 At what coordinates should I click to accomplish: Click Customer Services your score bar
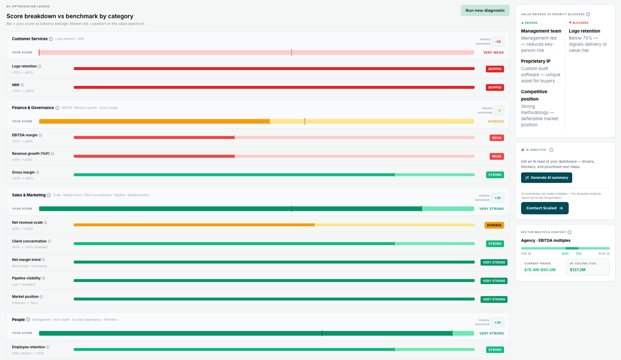click(x=256, y=53)
